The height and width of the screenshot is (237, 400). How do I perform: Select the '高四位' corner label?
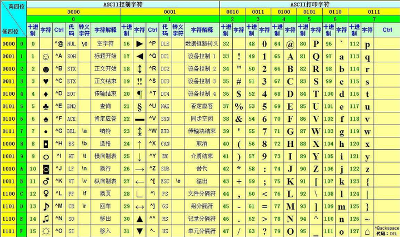17,6
